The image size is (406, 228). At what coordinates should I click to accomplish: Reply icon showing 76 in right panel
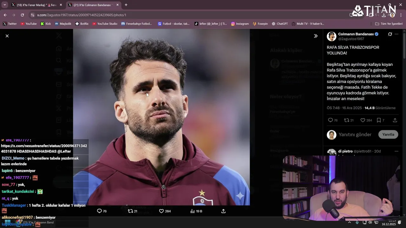(332, 120)
